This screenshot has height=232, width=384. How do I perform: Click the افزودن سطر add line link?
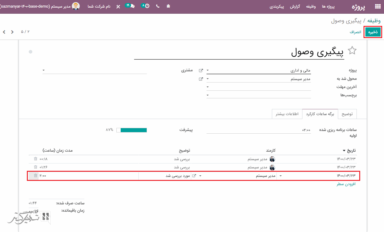(x=346, y=184)
